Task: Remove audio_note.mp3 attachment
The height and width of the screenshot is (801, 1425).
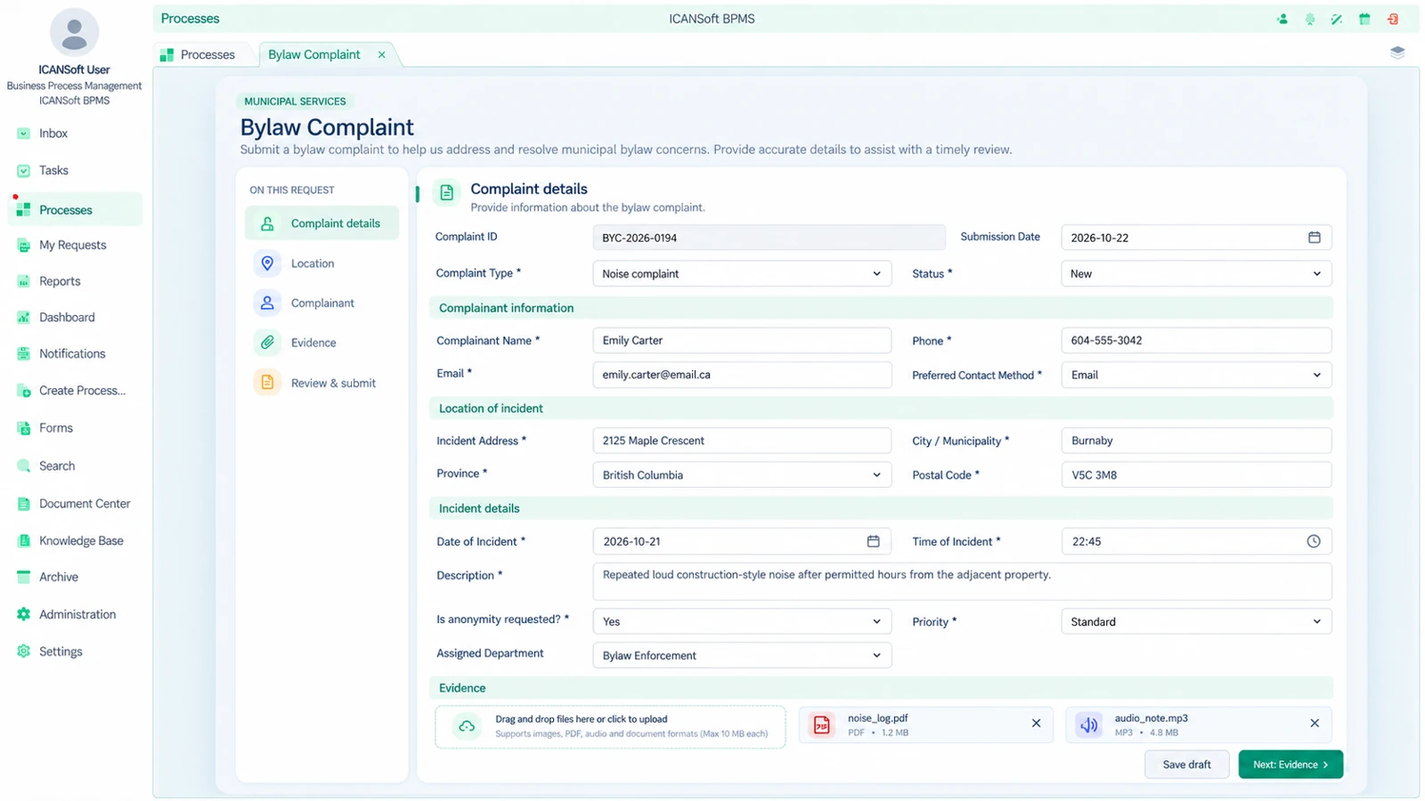Action: [x=1315, y=724]
